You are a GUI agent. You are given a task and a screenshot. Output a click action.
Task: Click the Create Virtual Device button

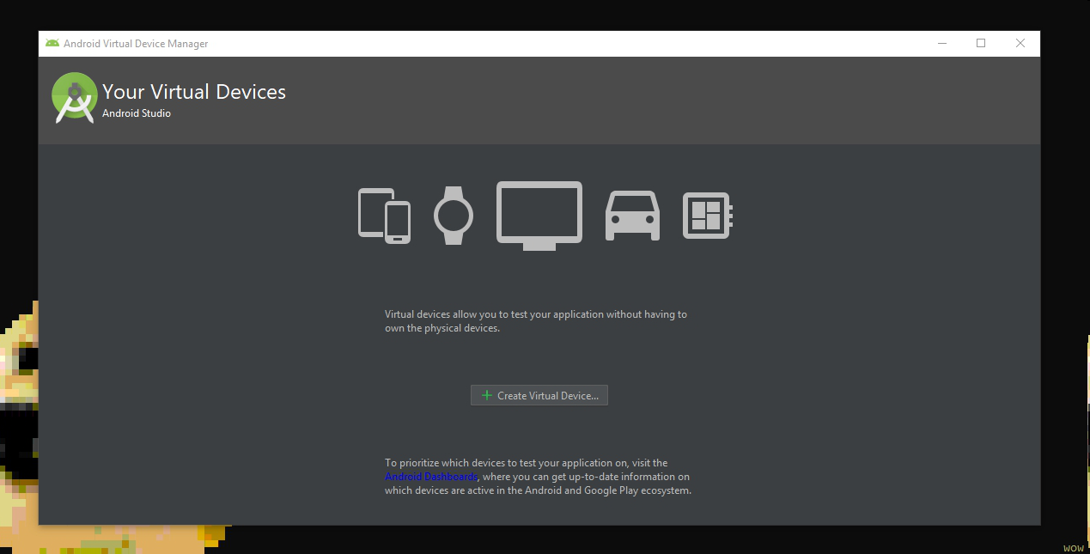539,395
